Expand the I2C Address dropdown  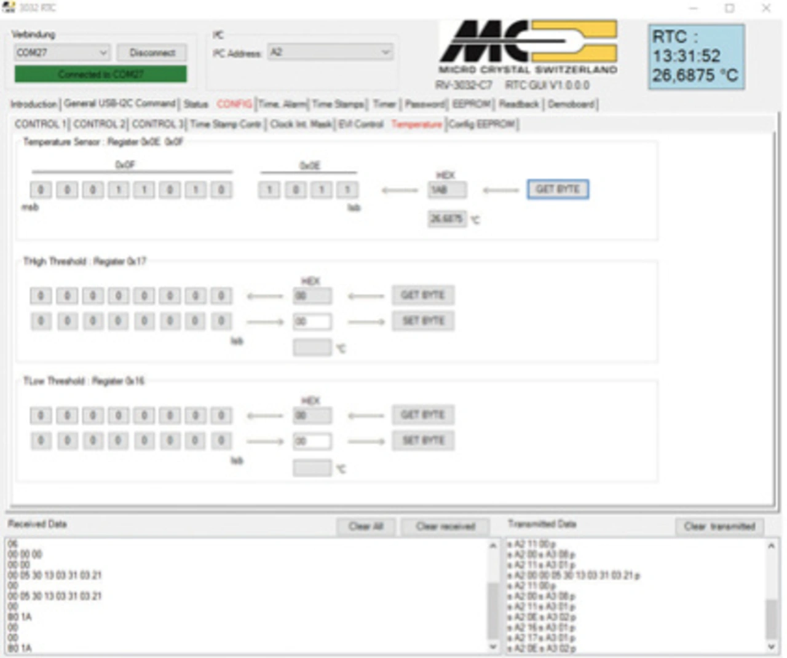point(330,52)
